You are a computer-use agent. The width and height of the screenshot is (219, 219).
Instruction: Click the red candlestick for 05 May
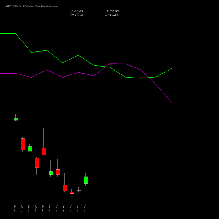58,172
